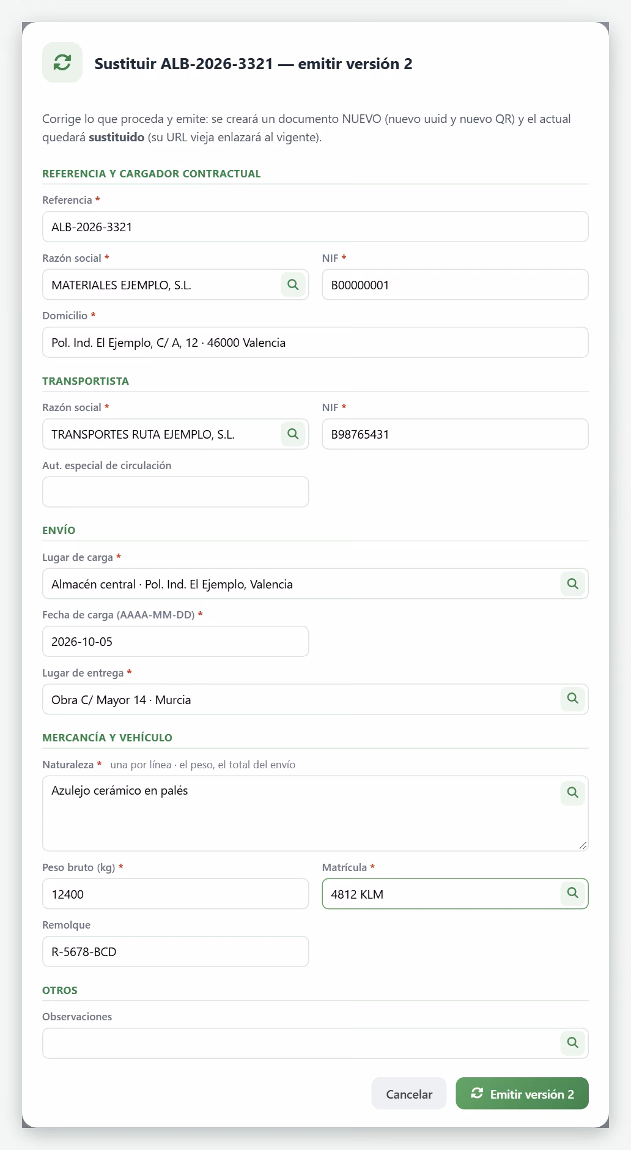Click the Naturaleza textarea resize handle
The height and width of the screenshot is (1150, 631).
[x=583, y=845]
